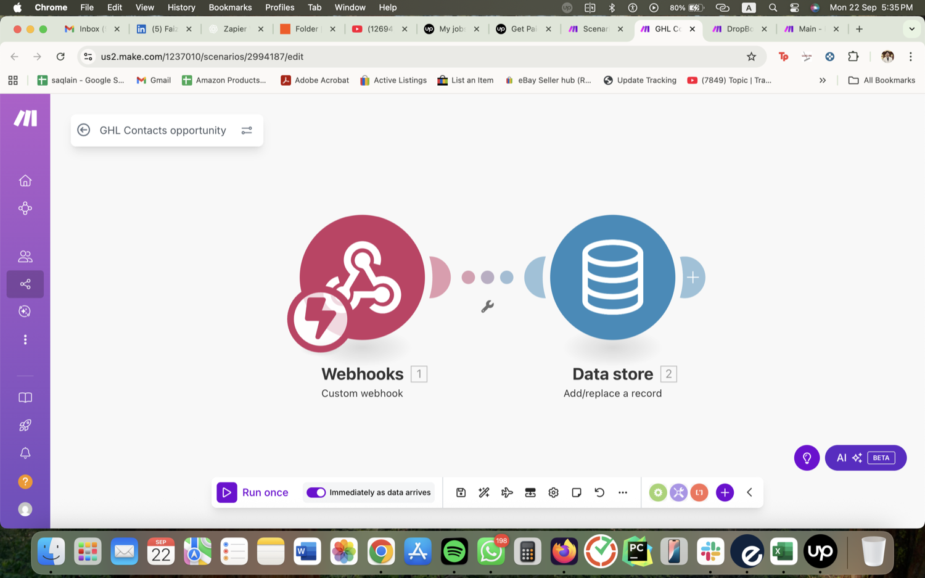Open scenario settings gear icon
925x578 pixels.
click(553, 492)
